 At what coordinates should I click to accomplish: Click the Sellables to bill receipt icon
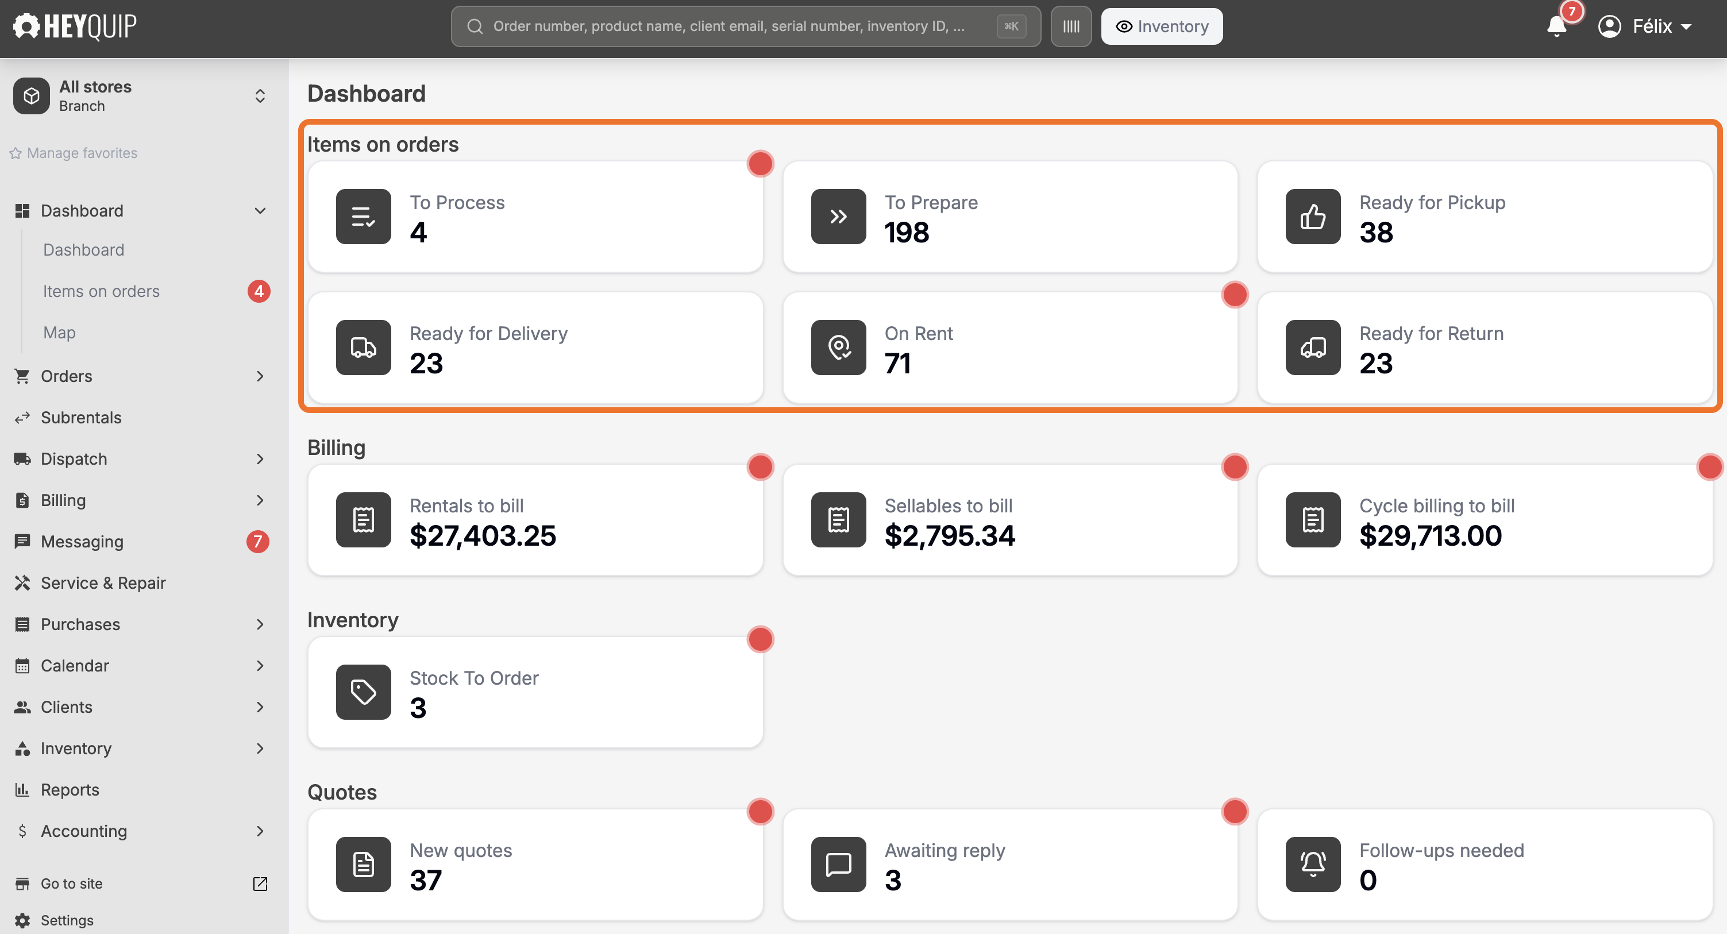point(838,520)
